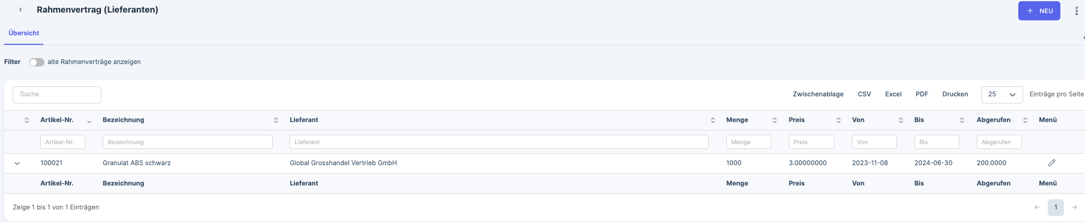Sort table by Bezeichnung column arrows
This screenshot has width=1085, height=222.
click(x=276, y=120)
